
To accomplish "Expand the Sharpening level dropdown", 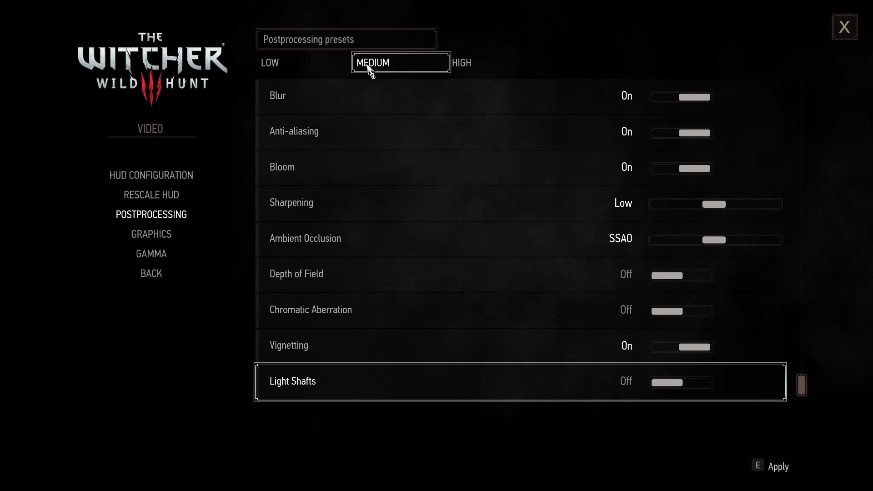I will (x=715, y=204).
